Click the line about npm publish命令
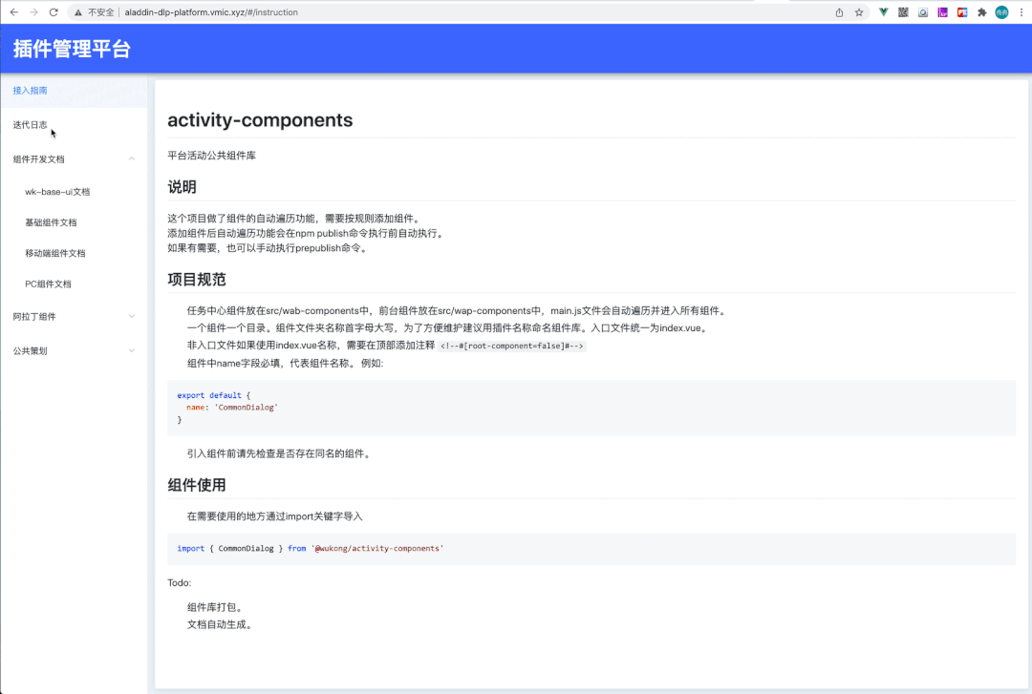1032x694 pixels. (306, 233)
